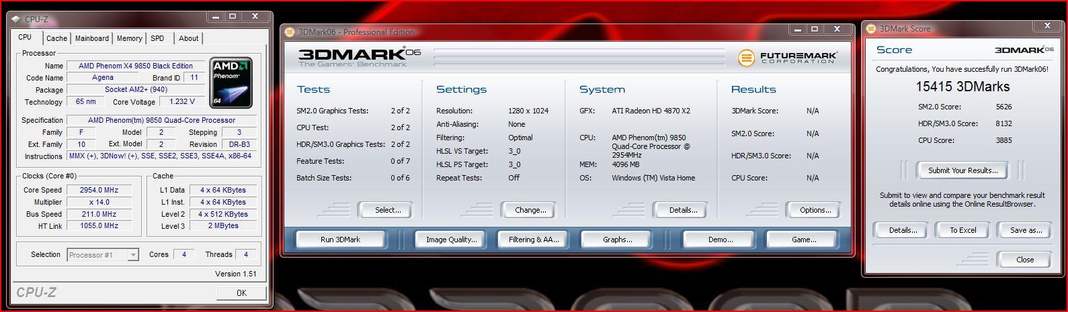Click the Cores count value
This screenshot has height=312, width=1068.
(183, 255)
